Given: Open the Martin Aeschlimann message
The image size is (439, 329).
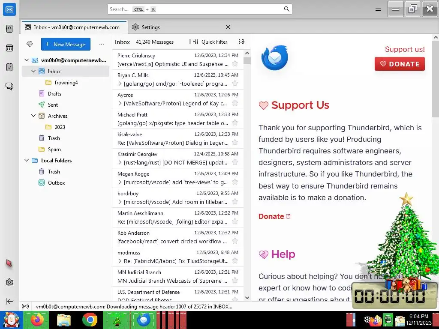Looking at the screenshot, I should click(178, 217).
